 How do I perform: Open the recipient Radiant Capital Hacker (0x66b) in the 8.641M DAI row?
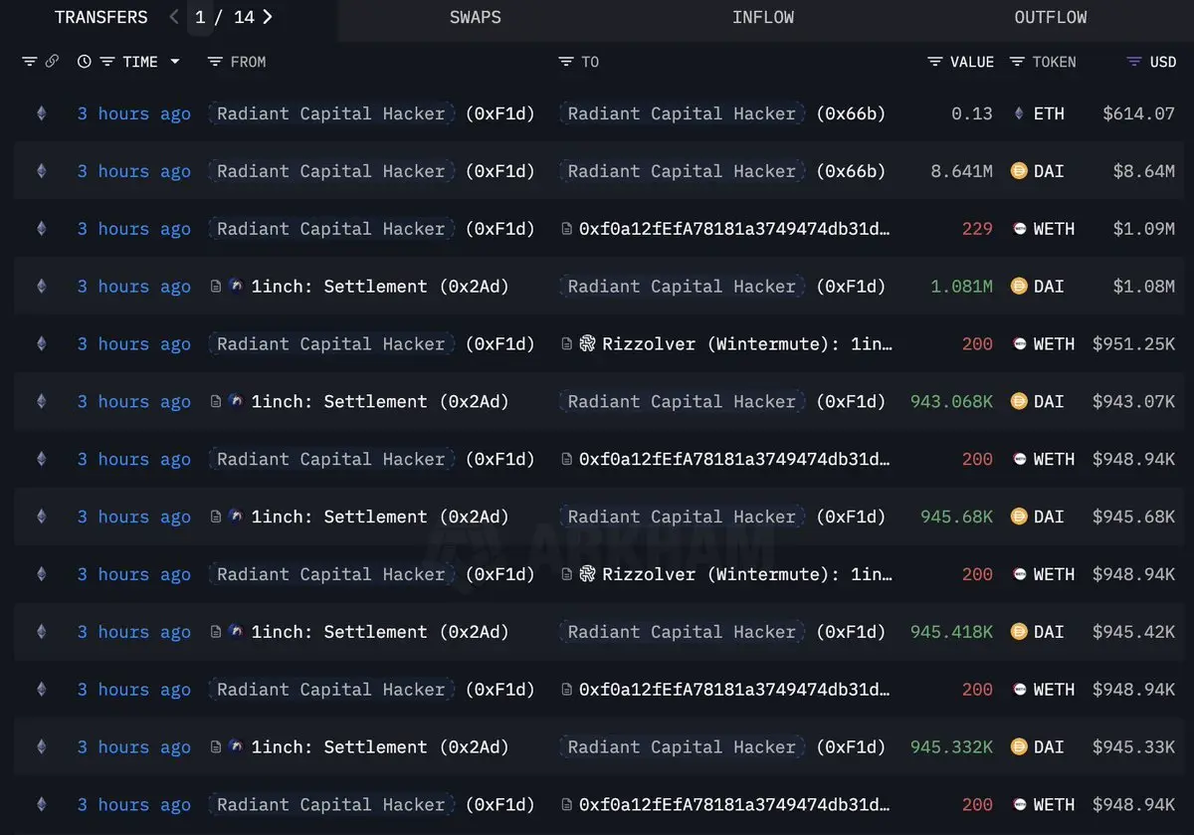click(683, 171)
